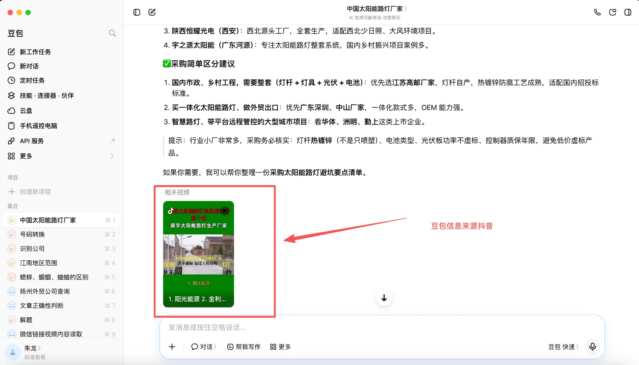Click the plus attachment icon
This screenshot has width=639, height=365.
point(172,347)
